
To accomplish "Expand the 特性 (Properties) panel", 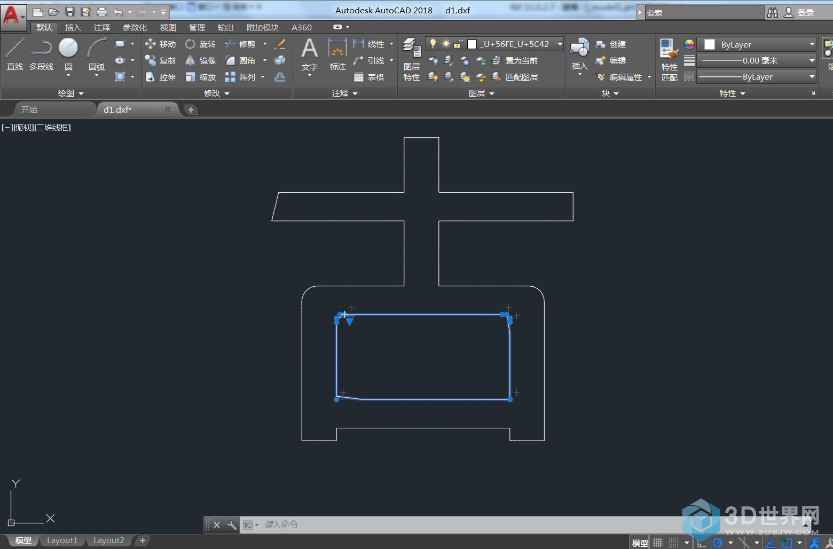I will pos(732,93).
